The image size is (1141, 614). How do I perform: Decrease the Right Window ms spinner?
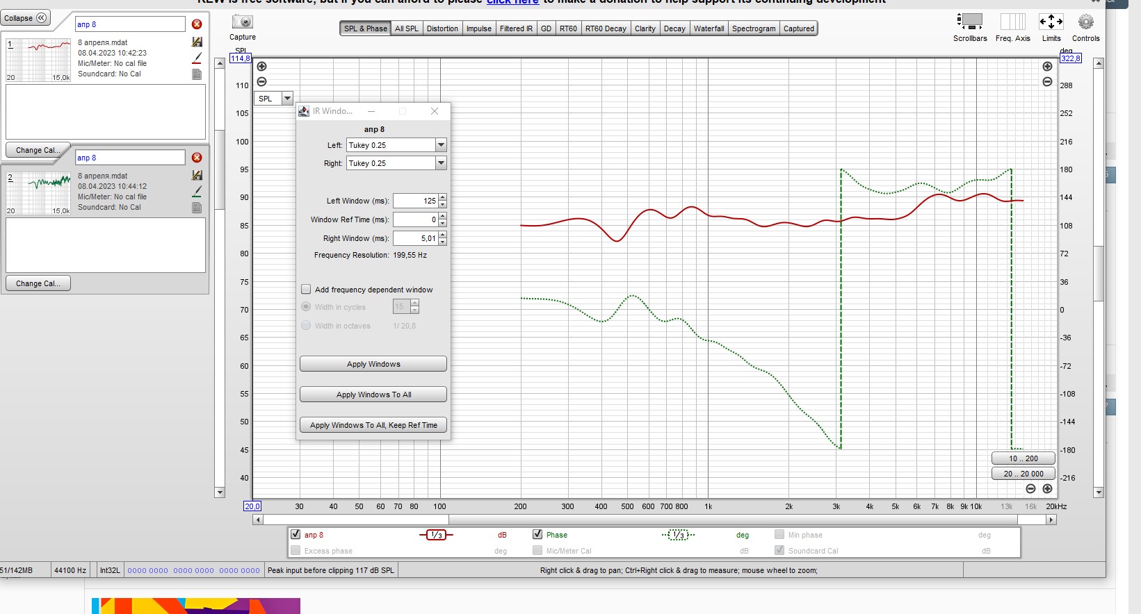[x=442, y=242]
